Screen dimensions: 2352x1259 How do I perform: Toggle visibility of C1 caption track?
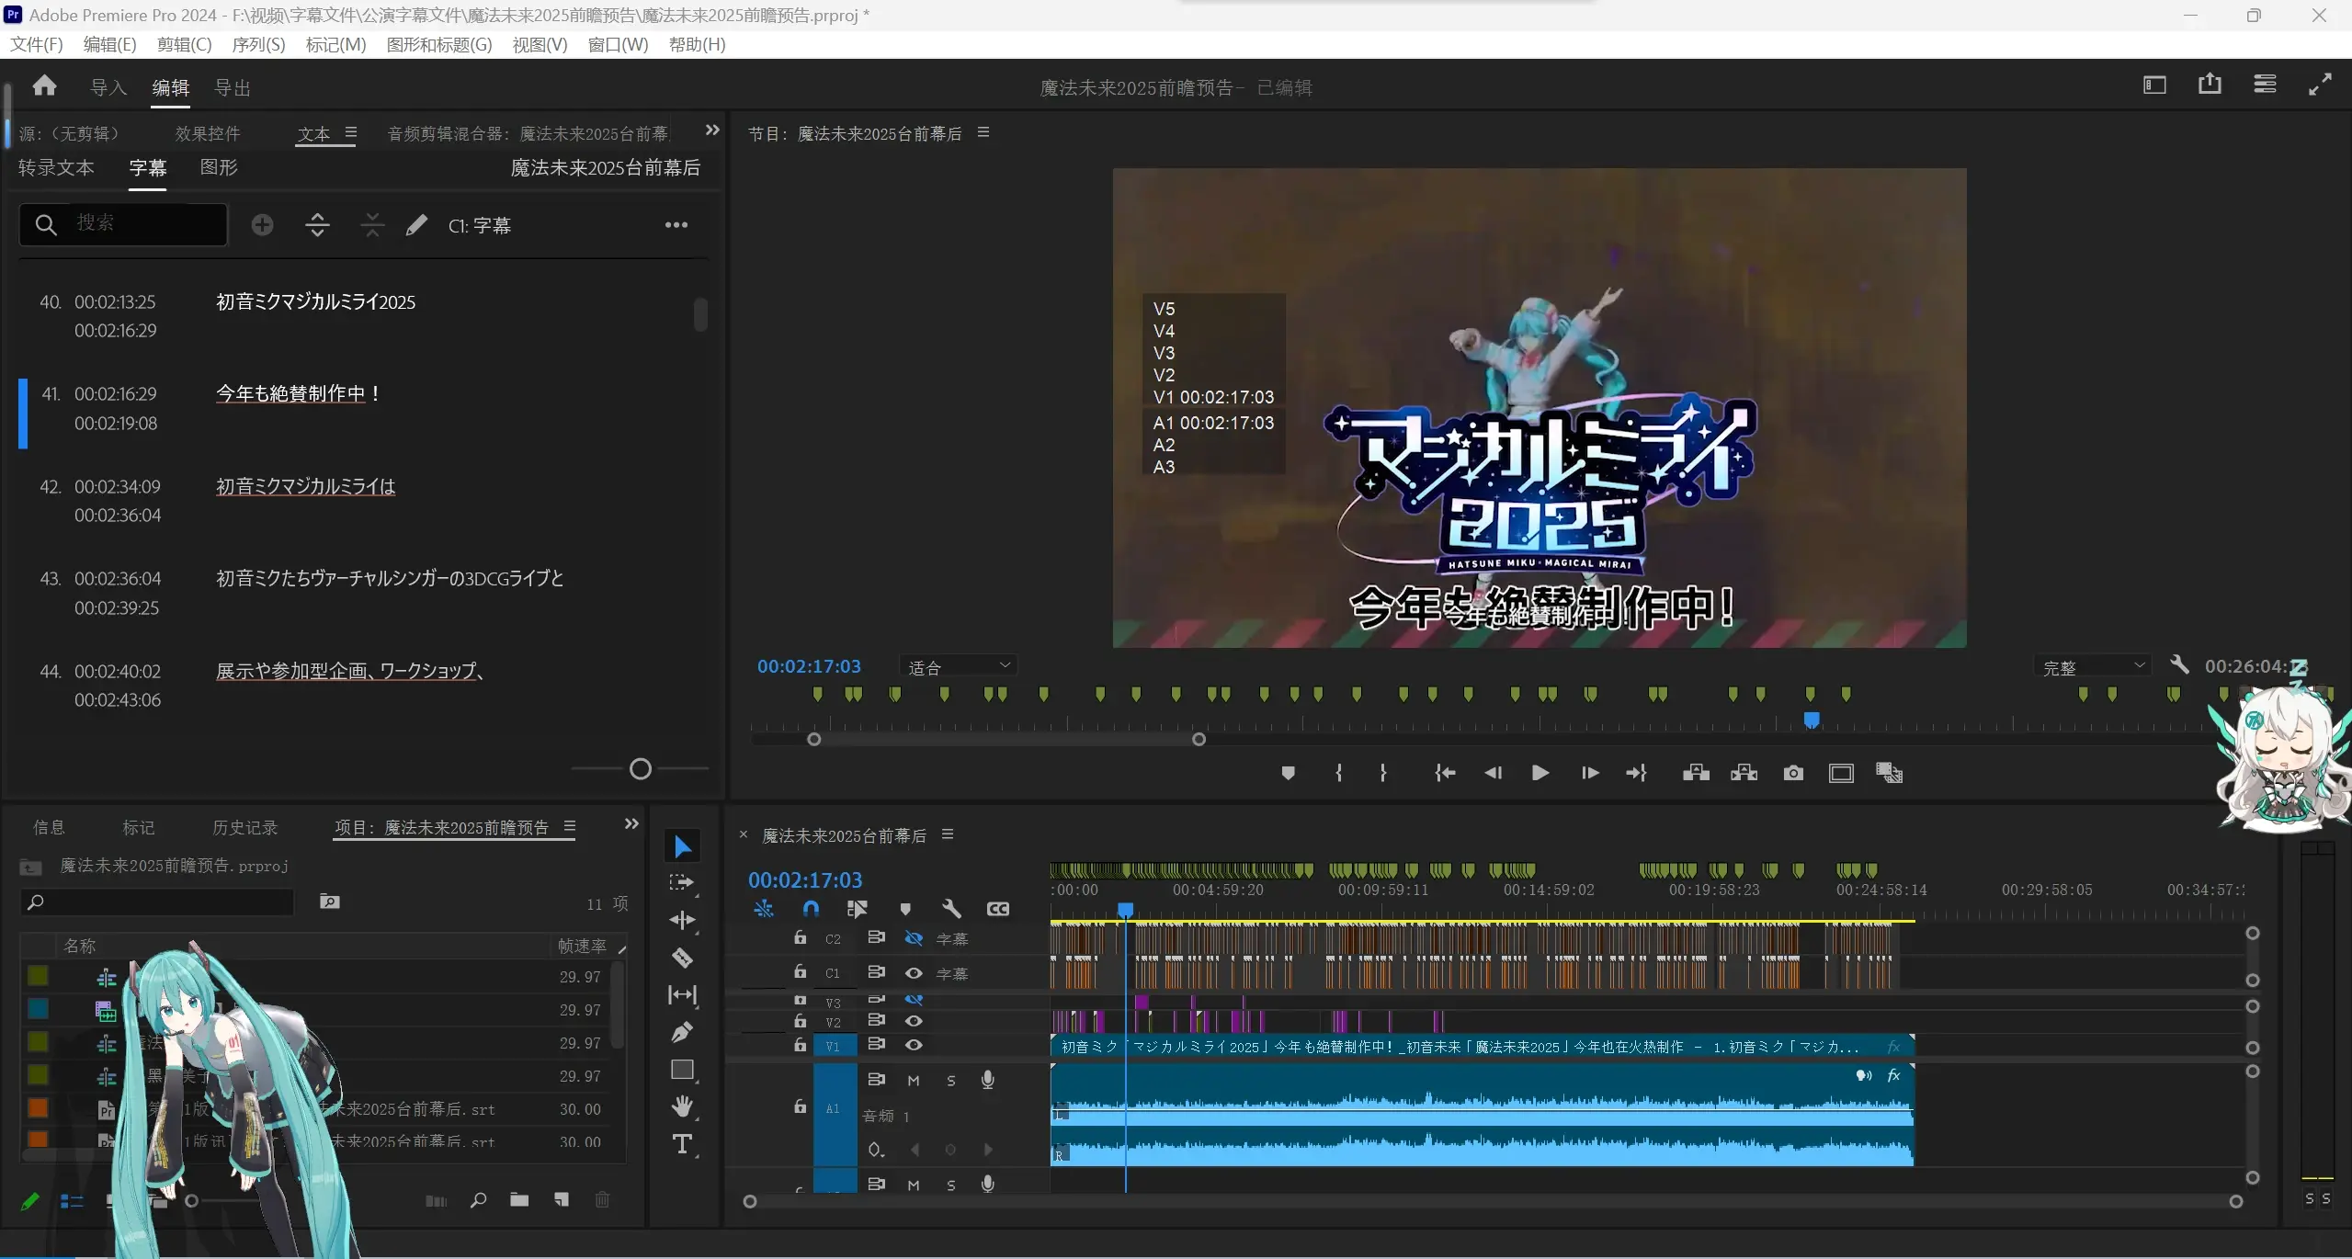[x=914, y=972]
